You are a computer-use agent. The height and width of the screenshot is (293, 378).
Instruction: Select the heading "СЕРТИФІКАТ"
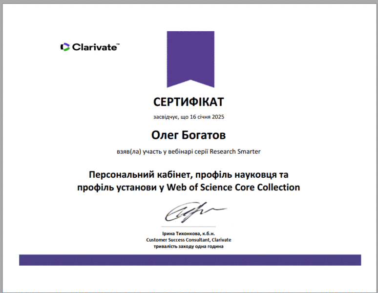point(189,102)
